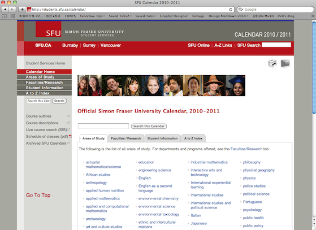The height and width of the screenshot is (230, 316).
Task: Click the SFU Search input box
Action: [276, 45]
